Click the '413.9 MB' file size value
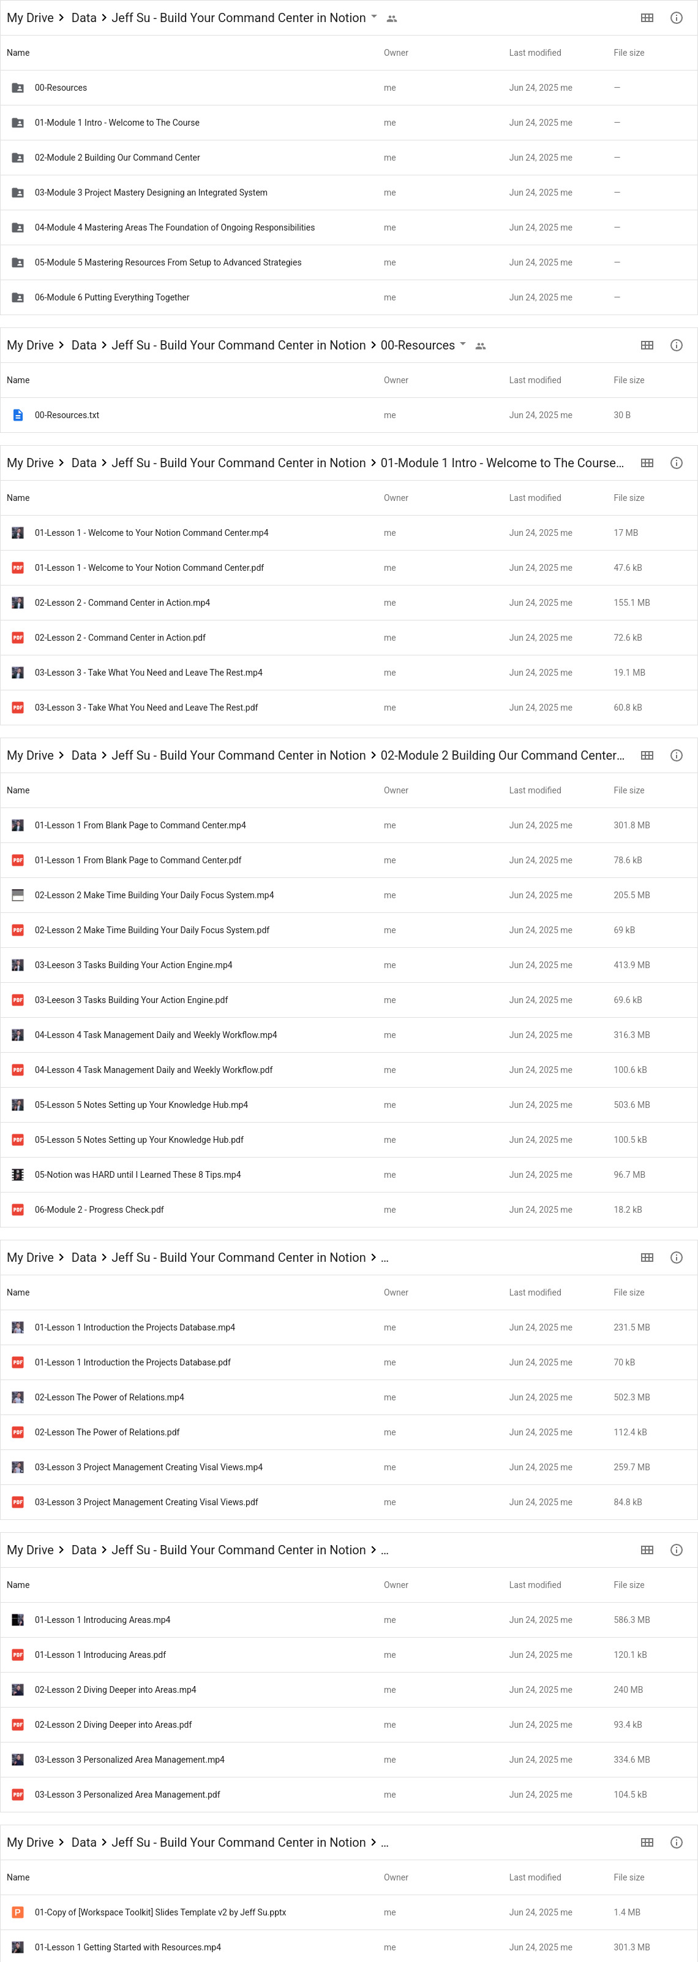Screen dimensions: 698x1962 [x=632, y=965]
